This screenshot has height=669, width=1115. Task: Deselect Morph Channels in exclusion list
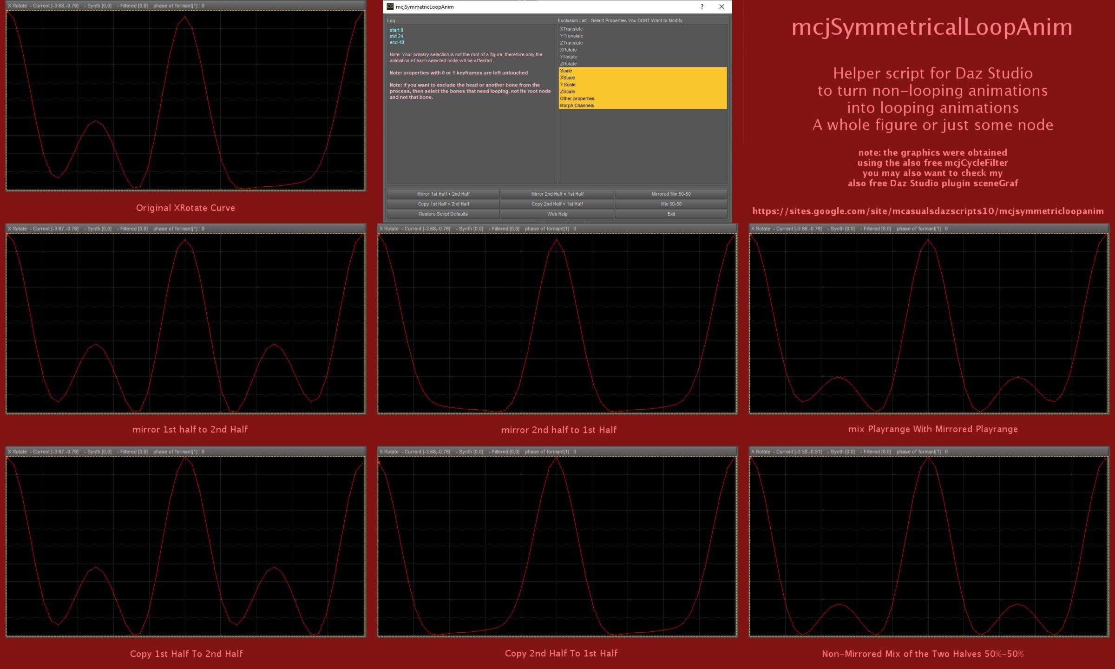tap(577, 105)
